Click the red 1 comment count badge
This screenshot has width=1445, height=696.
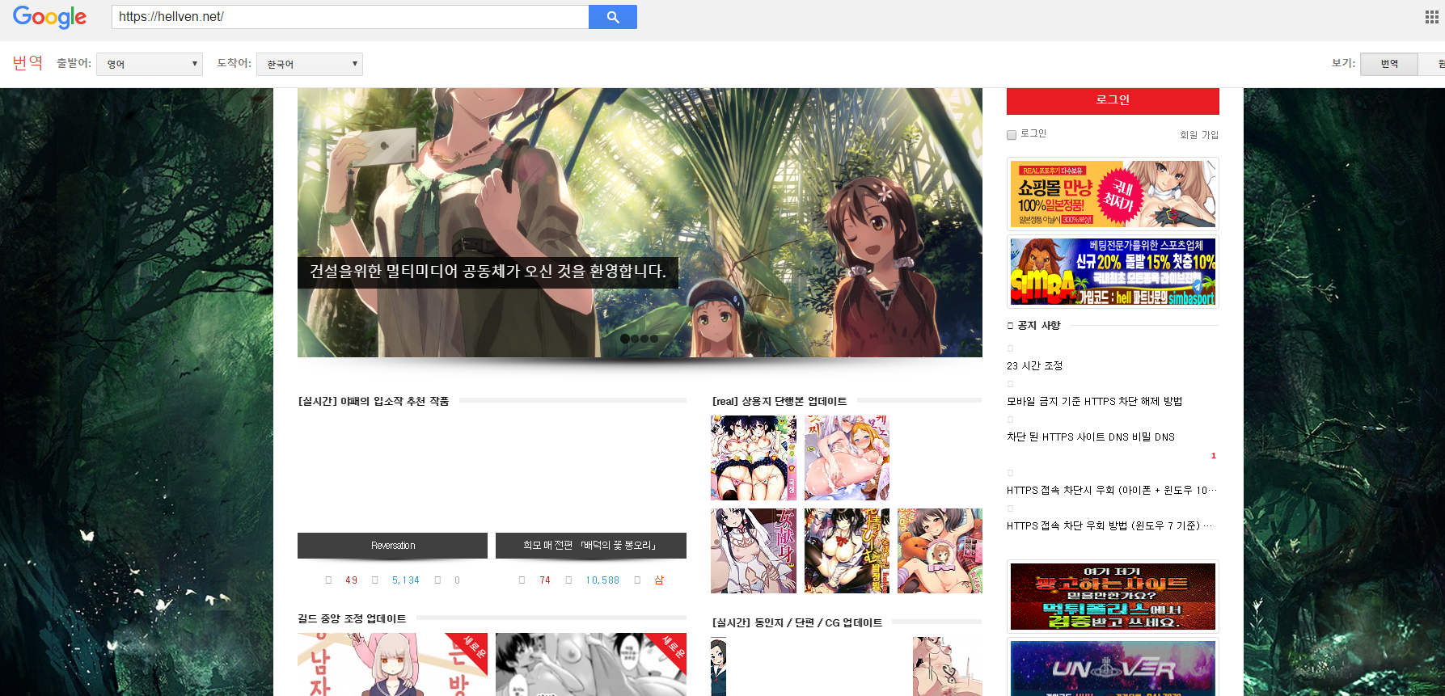point(1213,456)
